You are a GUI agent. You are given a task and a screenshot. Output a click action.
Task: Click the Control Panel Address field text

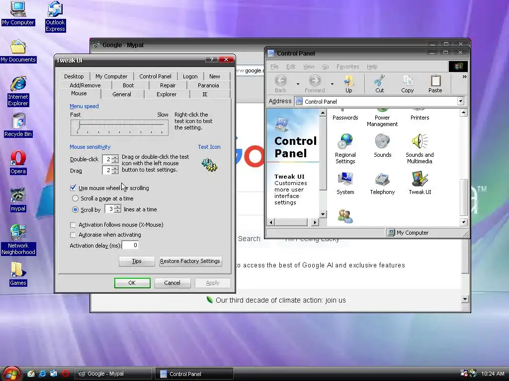pyautogui.click(x=321, y=101)
